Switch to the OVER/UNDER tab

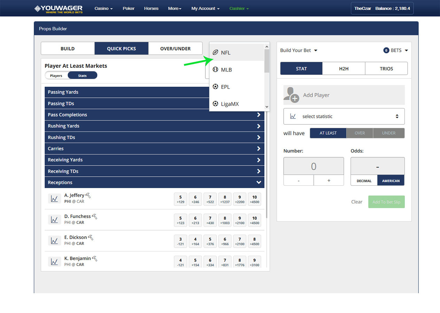175,49
